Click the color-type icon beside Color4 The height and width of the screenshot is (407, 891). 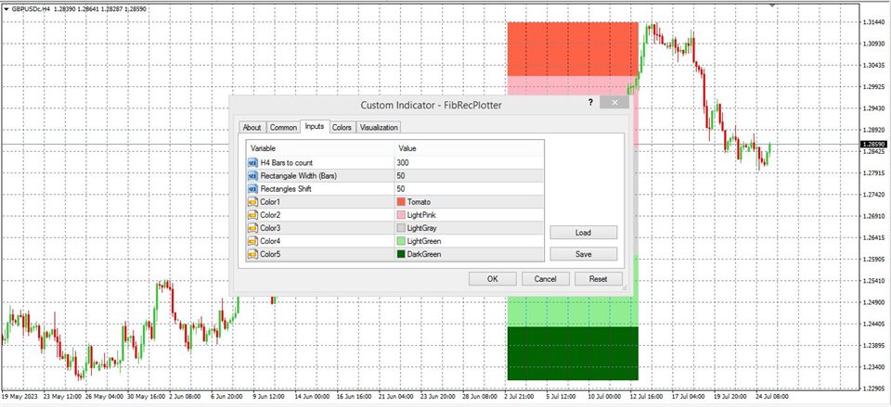click(x=253, y=240)
